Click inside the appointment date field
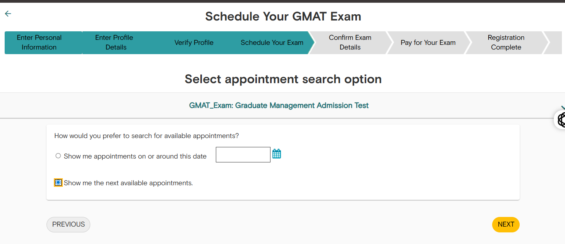The height and width of the screenshot is (244, 565). tap(243, 154)
